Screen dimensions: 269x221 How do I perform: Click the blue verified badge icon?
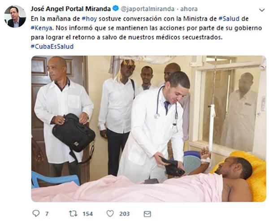[116, 9]
